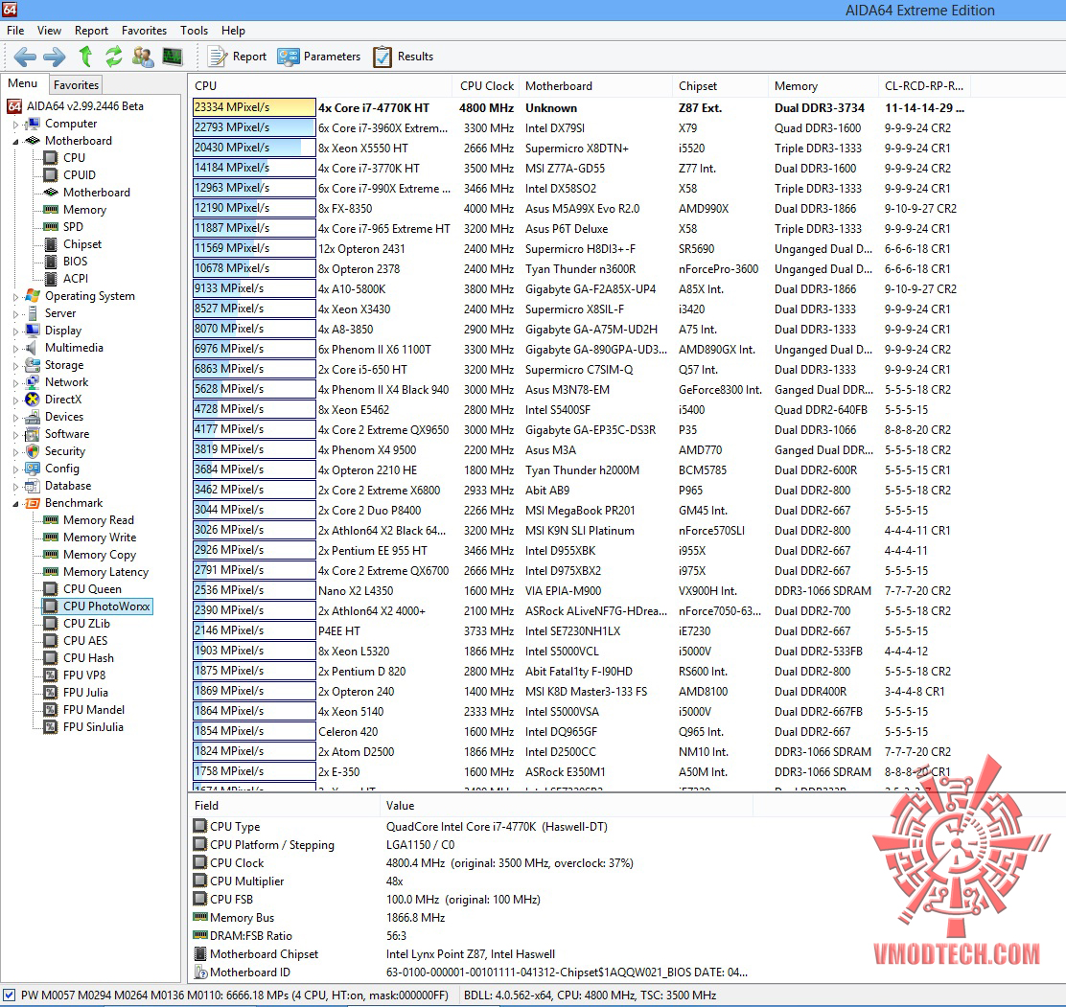1066x1007 pixels.
Task: Click the green monitor icon in toolbar
Action: 173,57
